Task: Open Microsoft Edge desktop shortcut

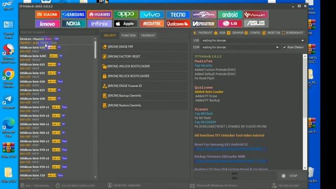Action: pos(8,128)
